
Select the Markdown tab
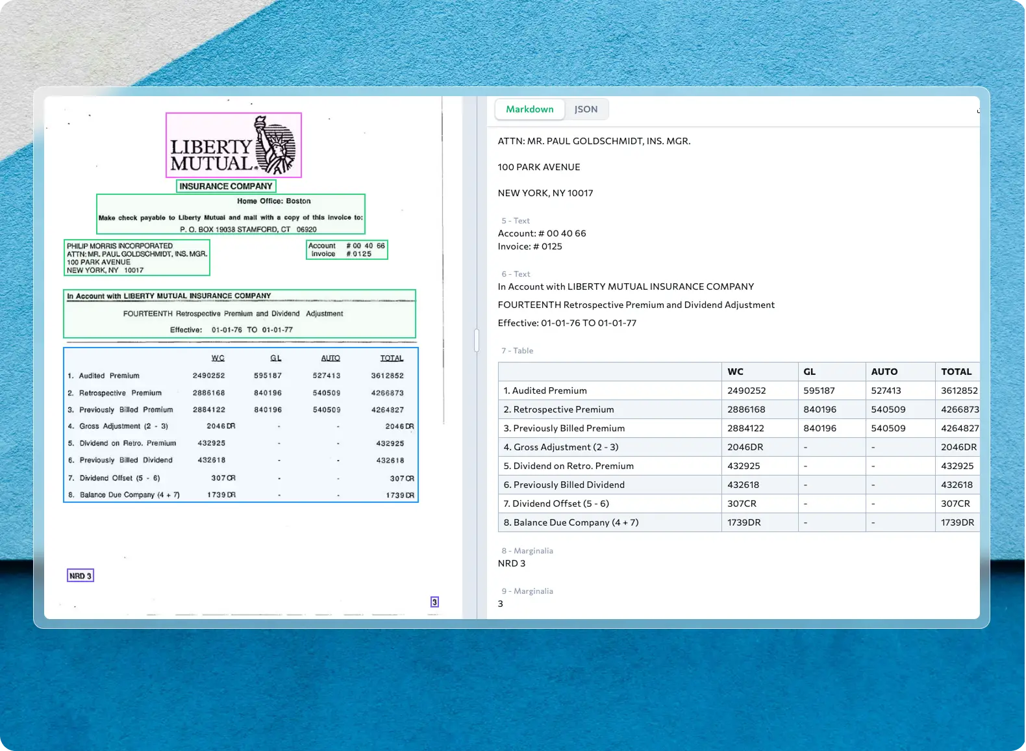(x=529, y=109)
